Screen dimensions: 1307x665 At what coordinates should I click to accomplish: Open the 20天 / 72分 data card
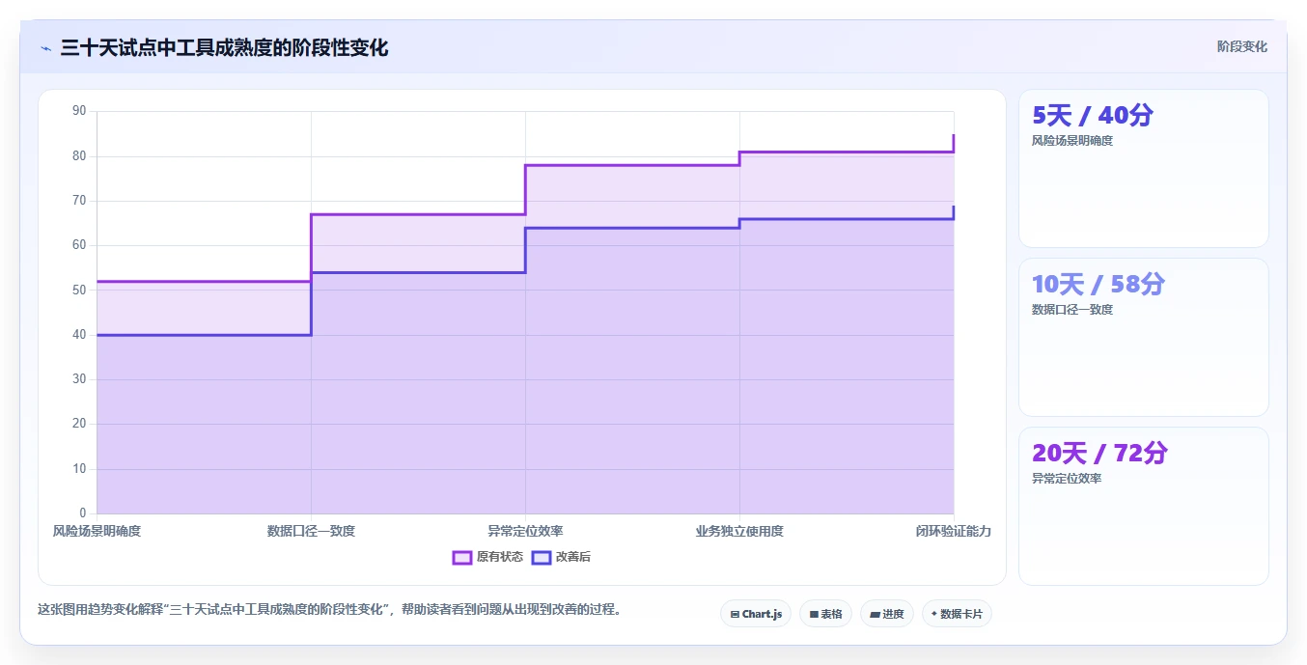click(x=1144, y=506)
